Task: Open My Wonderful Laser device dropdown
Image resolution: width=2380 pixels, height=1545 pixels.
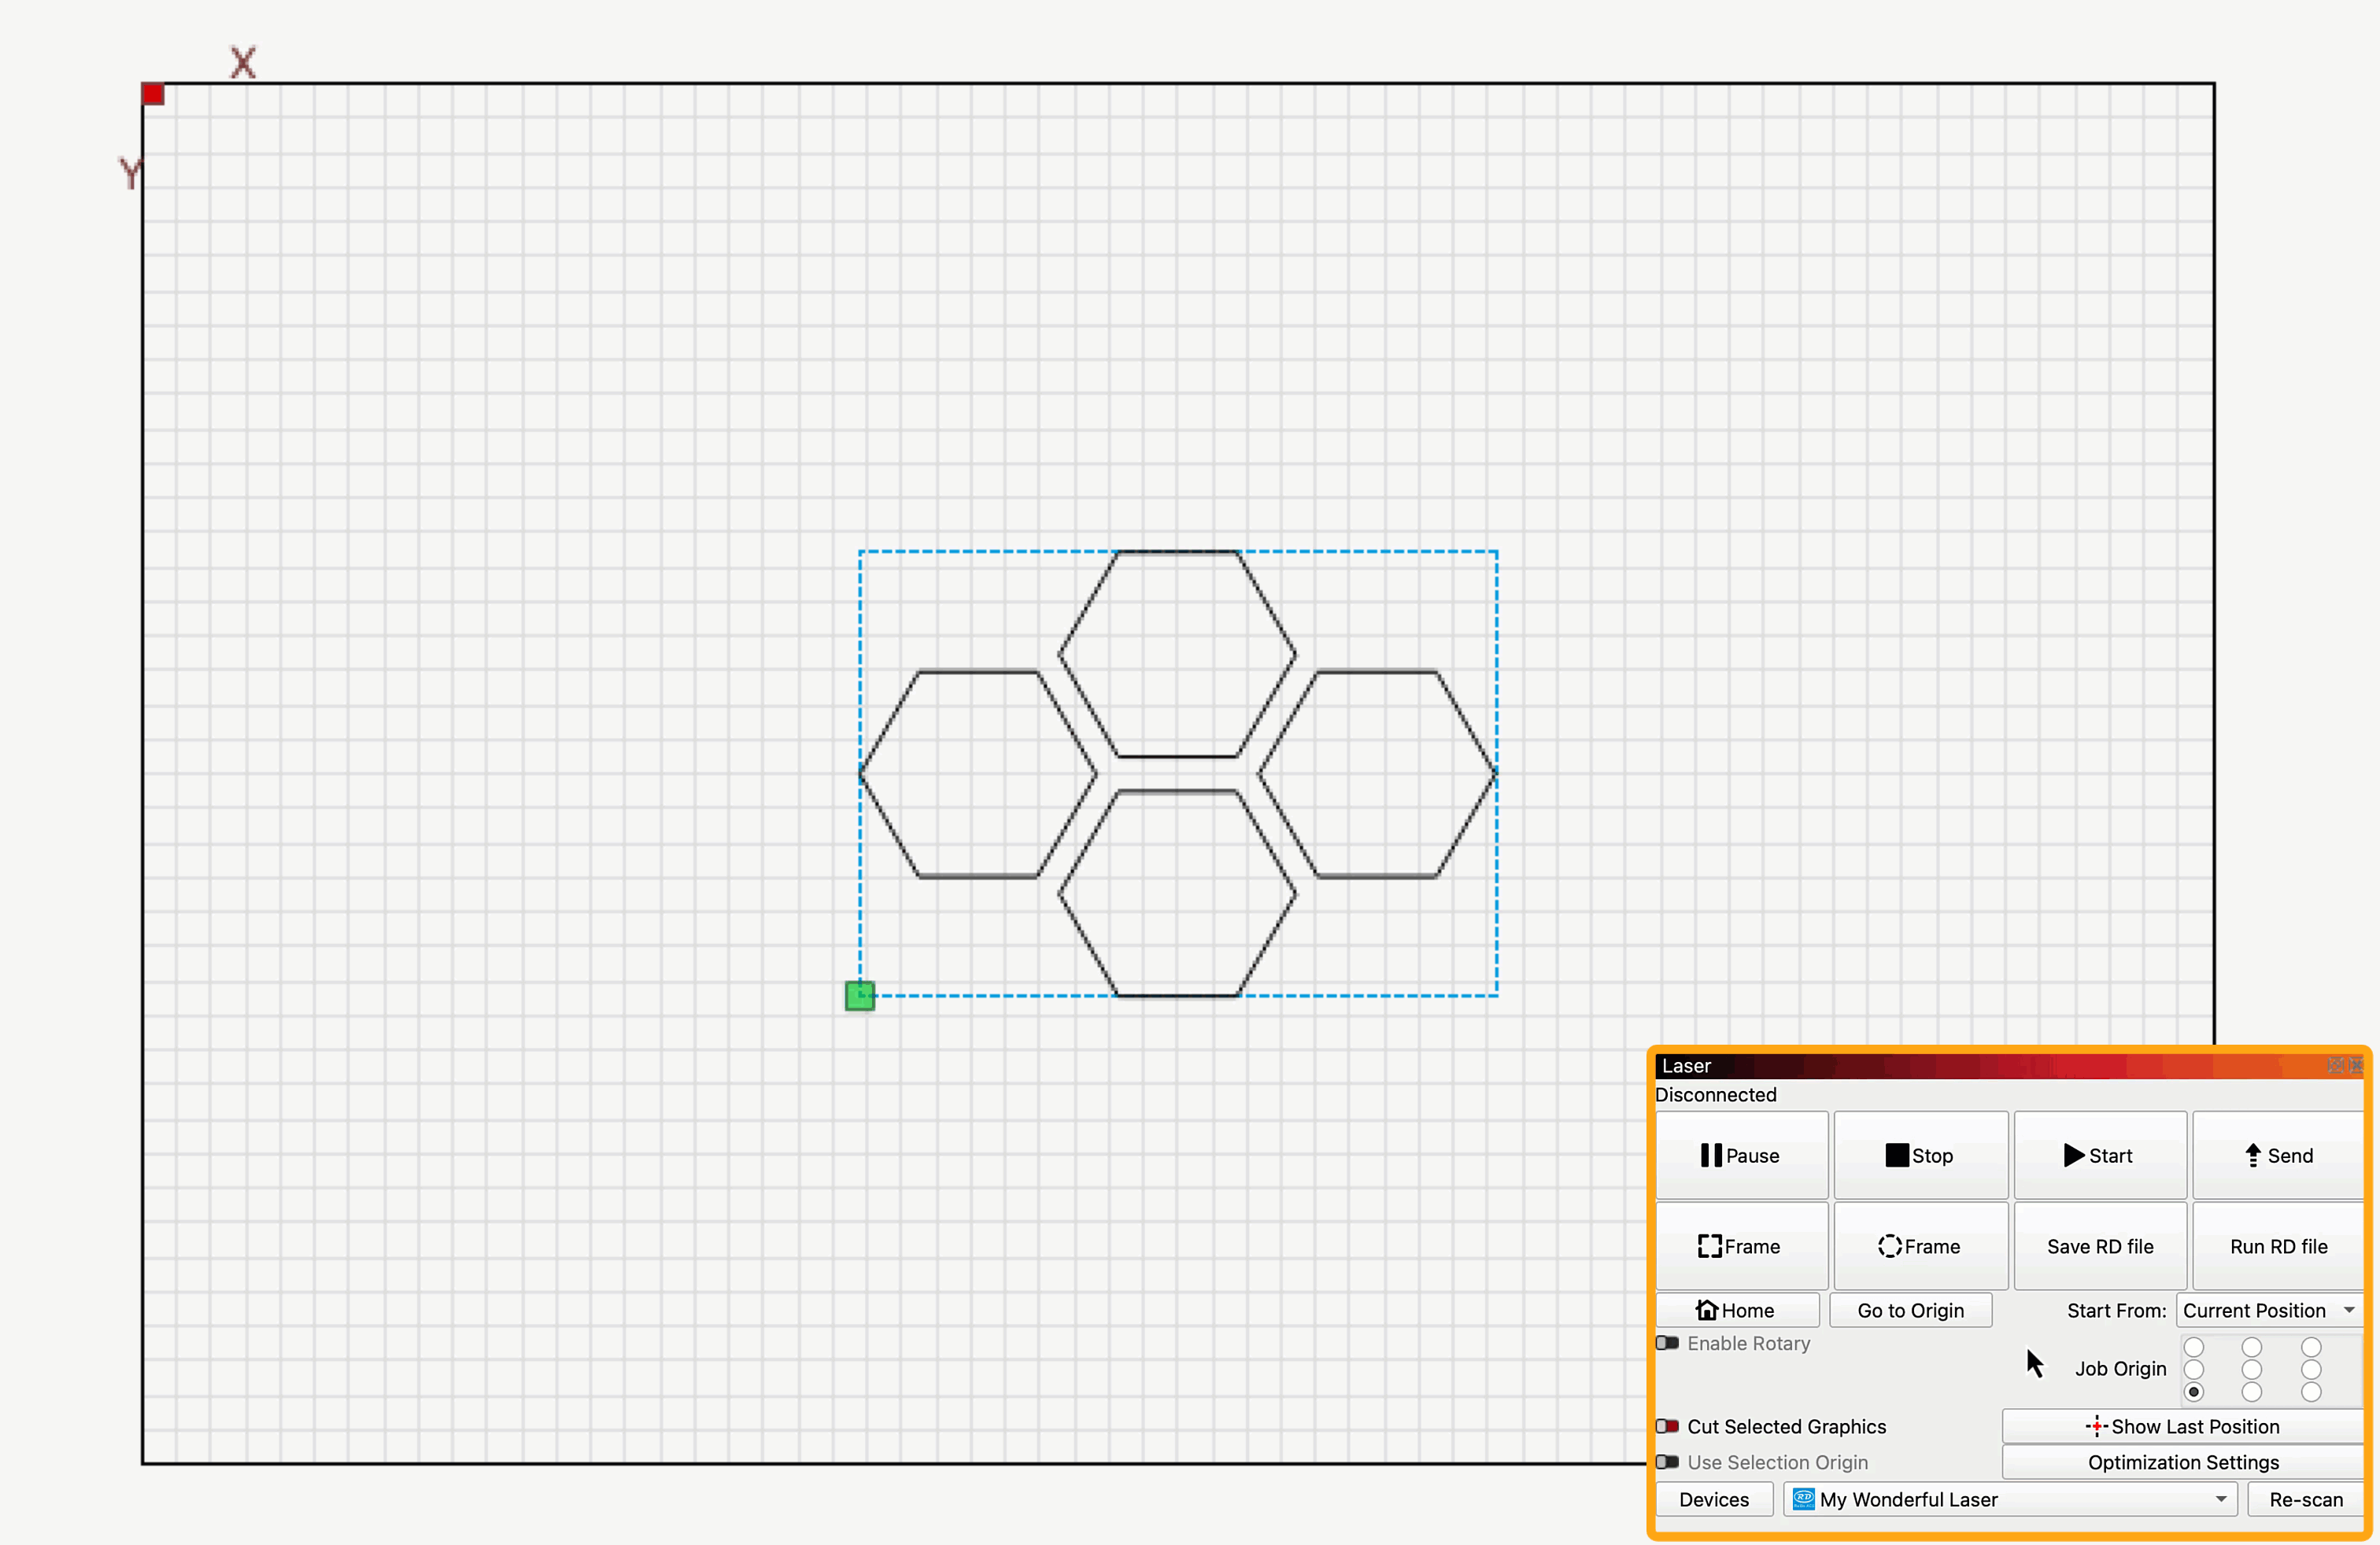Action: tap(2010, 1499)
